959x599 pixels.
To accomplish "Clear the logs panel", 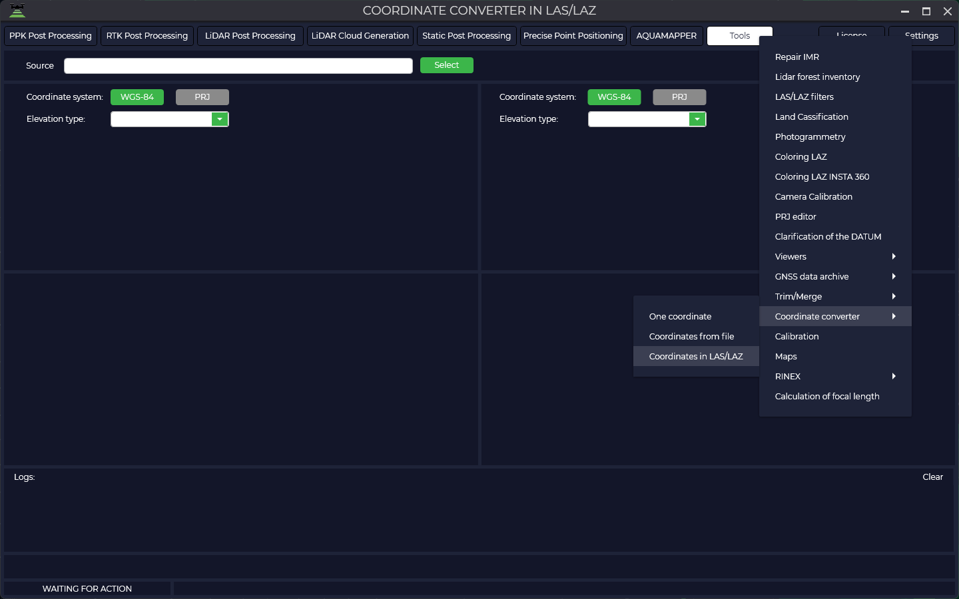I will pos(932,477).
